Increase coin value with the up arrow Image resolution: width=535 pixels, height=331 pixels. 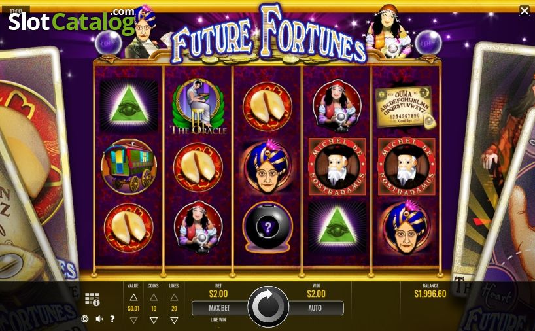133,297
